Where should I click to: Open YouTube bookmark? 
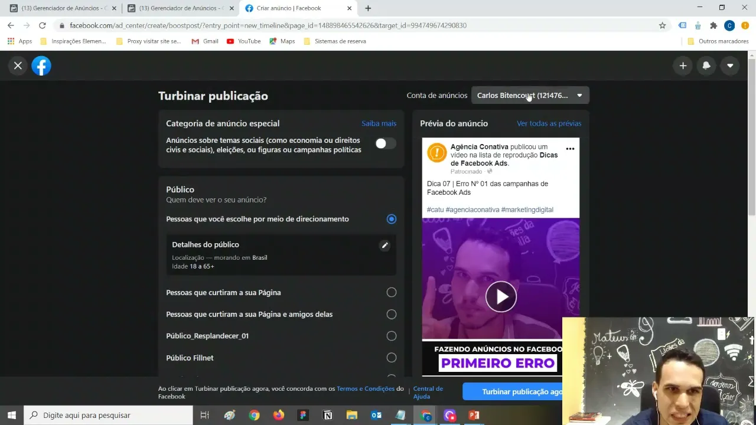[x=243, y=41]
